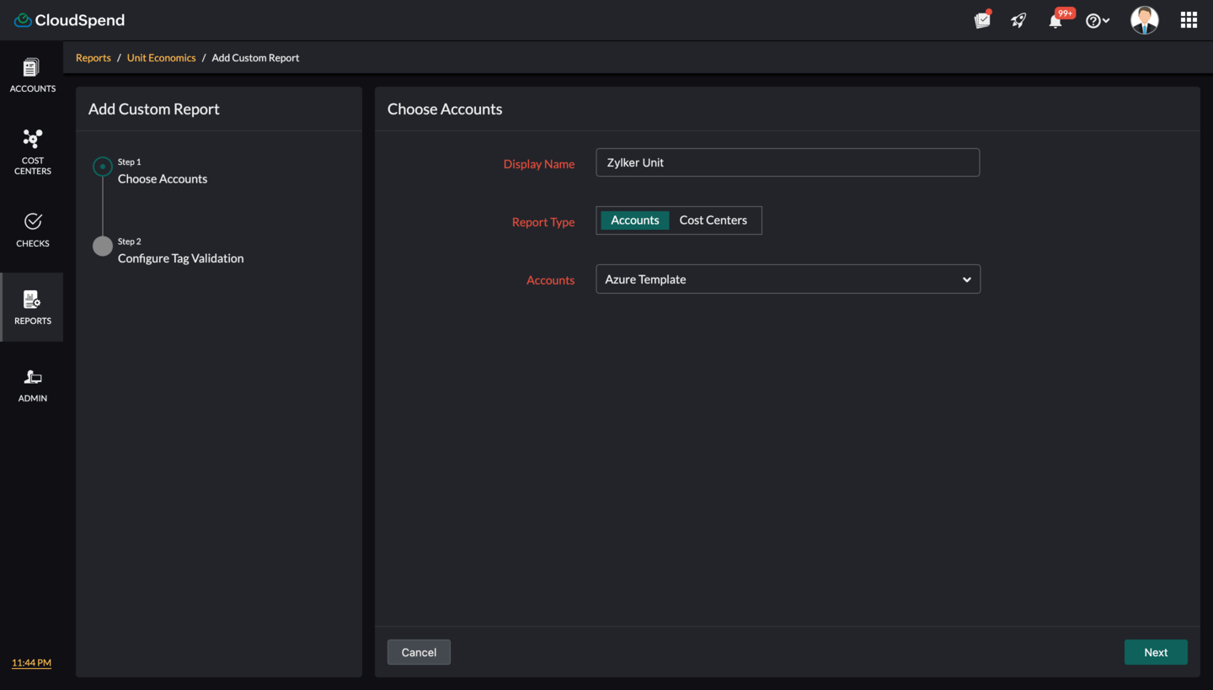This screenshot has width=1213, height=690.
Task: Open the apps grid launcher
Action: click(x=1189, y=20)
